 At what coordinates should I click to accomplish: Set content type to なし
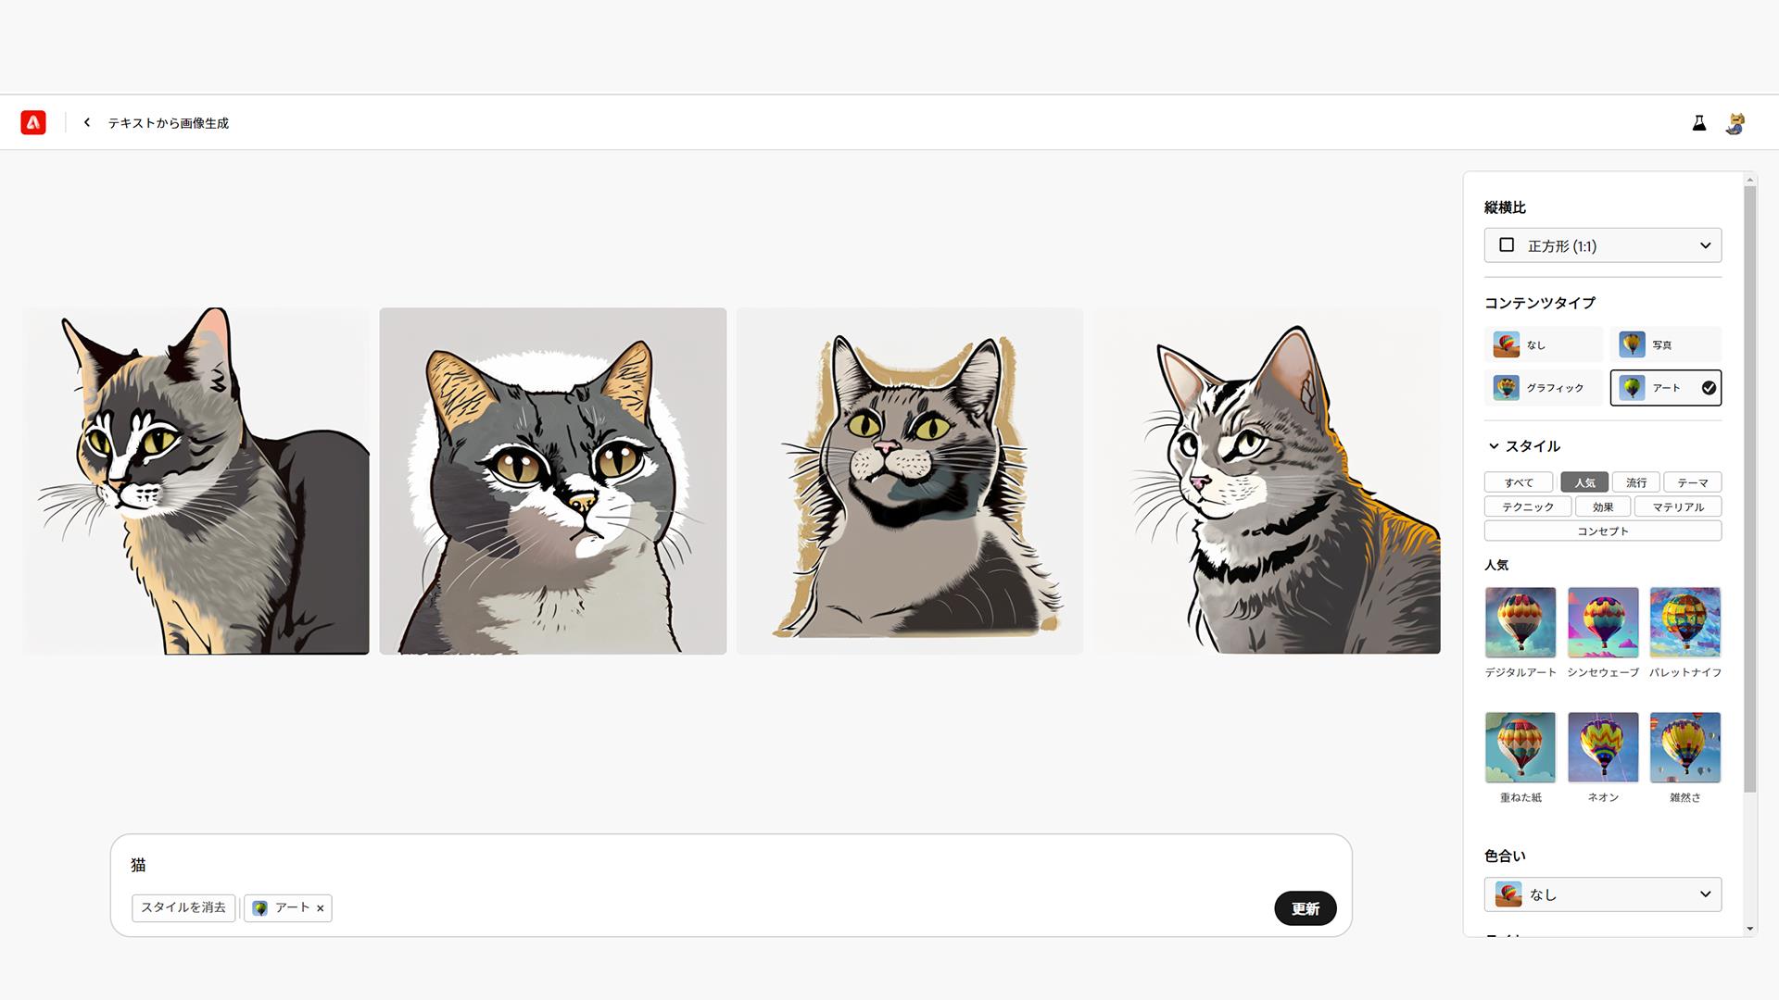[x=1543, y=344]
